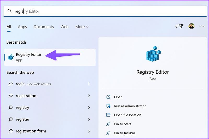Image resolution: width=209 pixels, height=139 pixels.
Task: Choose Run as administrator
Action: 130,106
